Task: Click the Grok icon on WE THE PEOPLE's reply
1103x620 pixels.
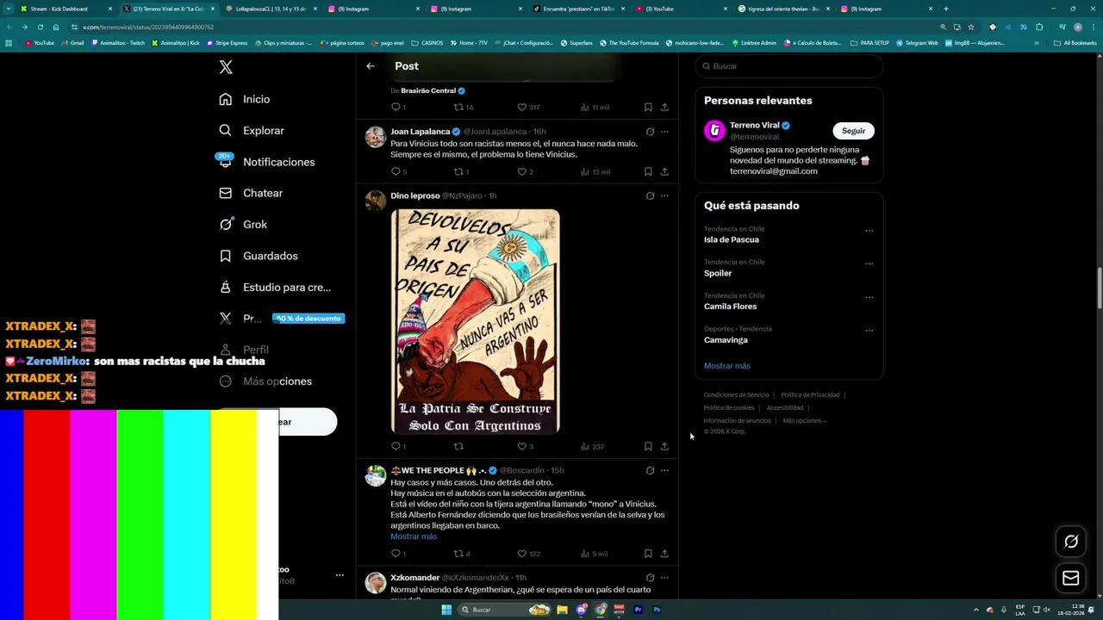Action: click(x=650, y=470)
